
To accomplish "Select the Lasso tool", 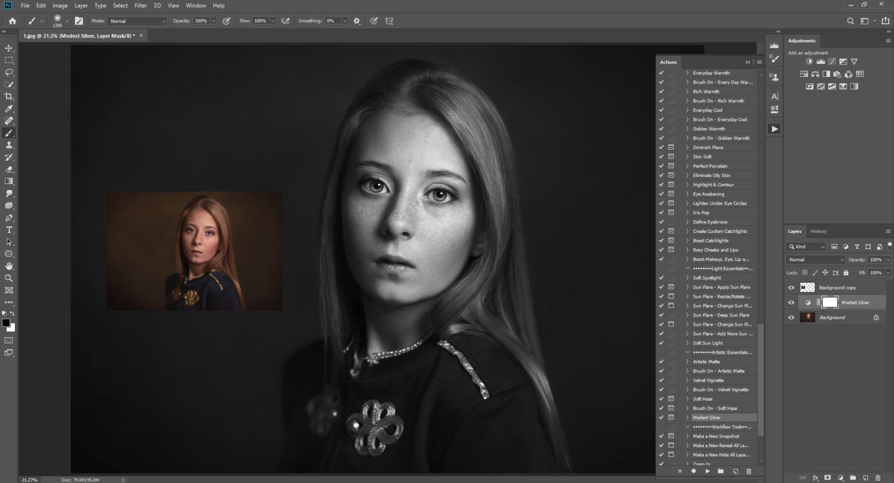I will tap(9, 72).
